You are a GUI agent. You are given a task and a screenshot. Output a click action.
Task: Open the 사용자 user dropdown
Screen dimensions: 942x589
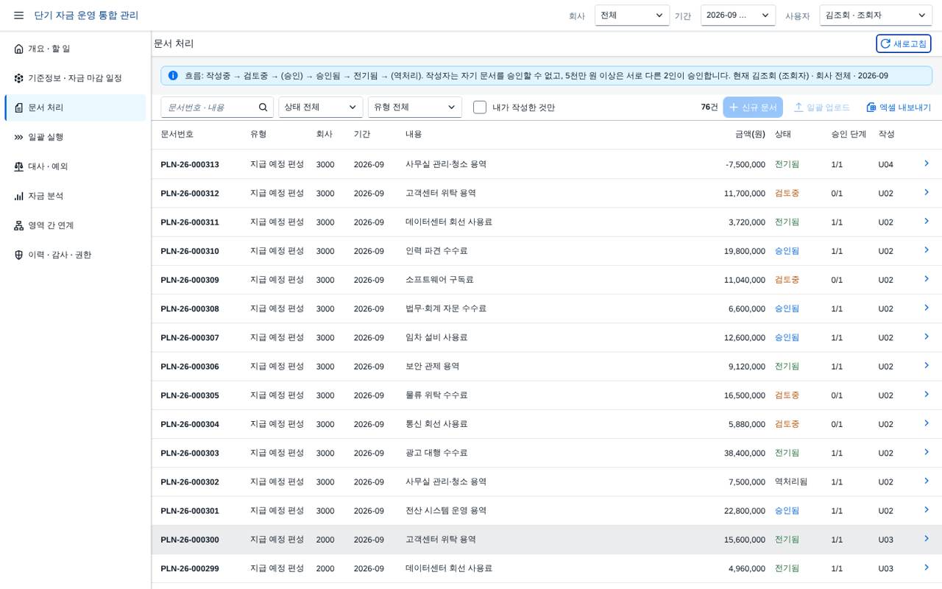[876, 15]
